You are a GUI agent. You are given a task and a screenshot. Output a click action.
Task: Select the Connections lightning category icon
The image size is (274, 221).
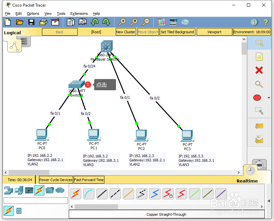(x=39, y=190)
